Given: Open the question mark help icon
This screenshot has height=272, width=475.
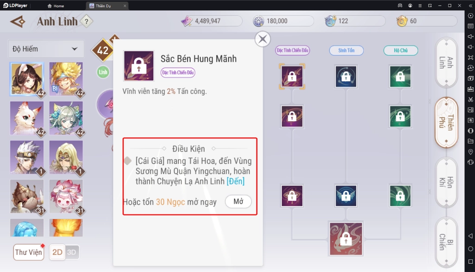Looking at the screenshot, I should point(86,21).
